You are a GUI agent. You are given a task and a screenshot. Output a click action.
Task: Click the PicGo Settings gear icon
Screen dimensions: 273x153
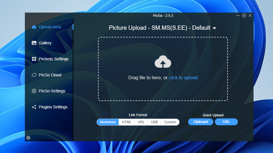(34, 91)
